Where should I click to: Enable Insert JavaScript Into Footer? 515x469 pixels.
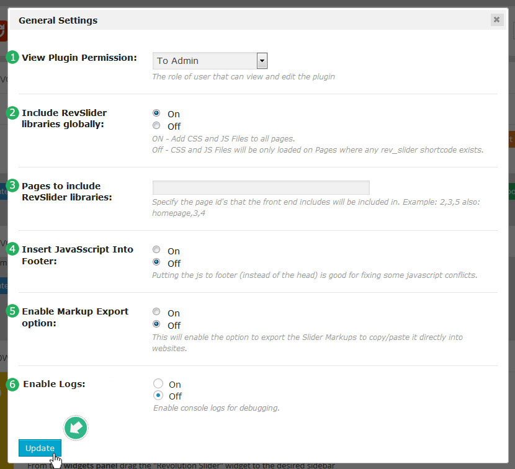point(156,251)
